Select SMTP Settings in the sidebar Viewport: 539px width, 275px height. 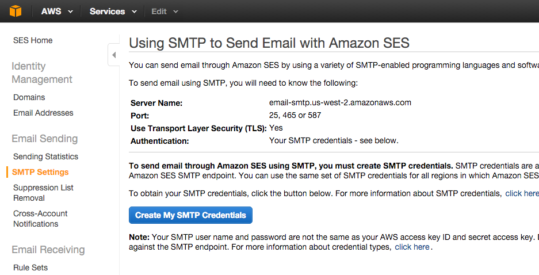point(40,172)
